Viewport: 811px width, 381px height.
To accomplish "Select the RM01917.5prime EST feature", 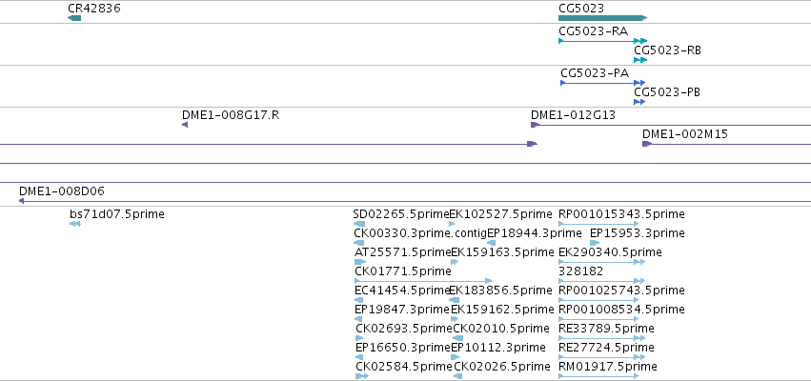I will point(598,376).
